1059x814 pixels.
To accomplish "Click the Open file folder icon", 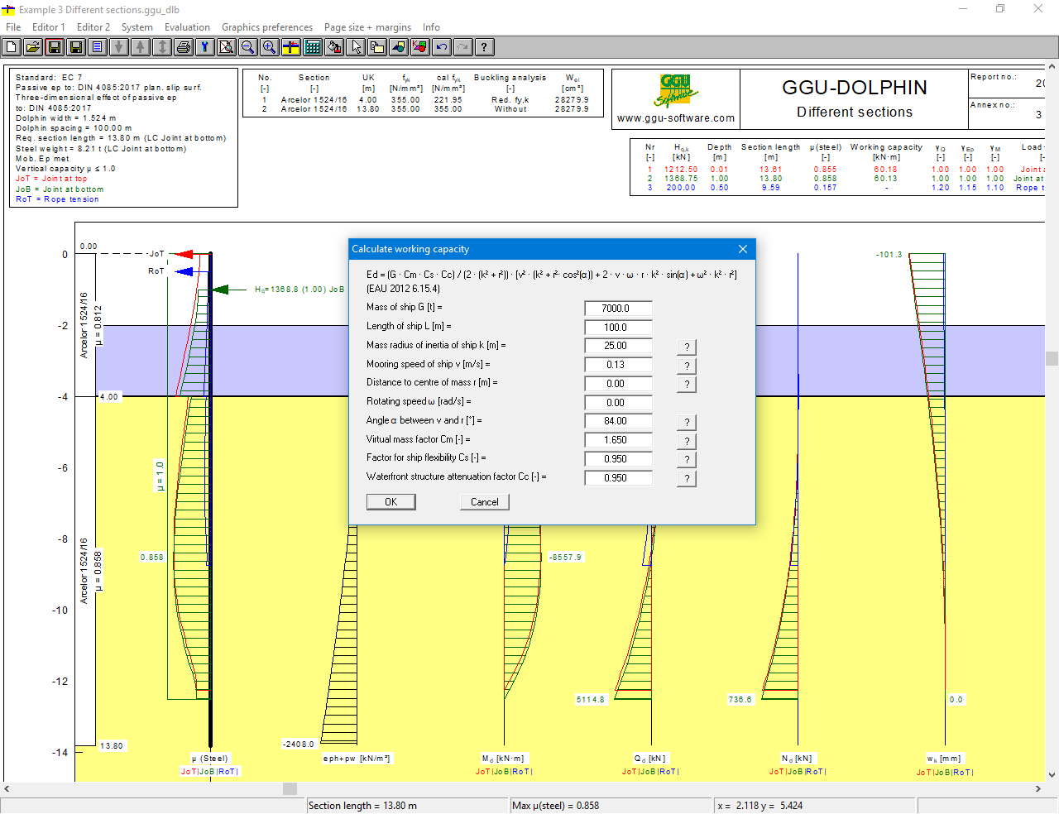I will coord(33,47).
